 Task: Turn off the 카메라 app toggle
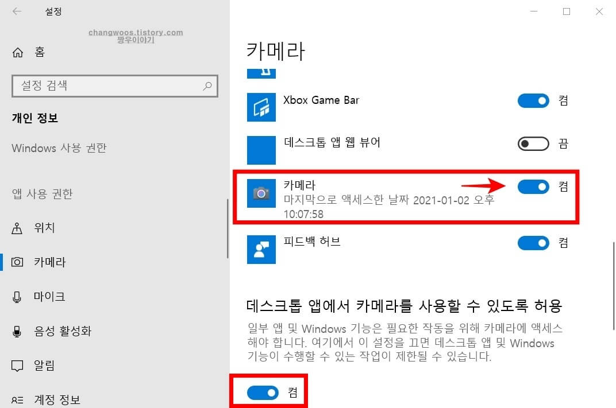(533, 187)
